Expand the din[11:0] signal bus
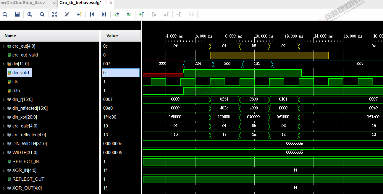383x194 pixels. (4, 64)
